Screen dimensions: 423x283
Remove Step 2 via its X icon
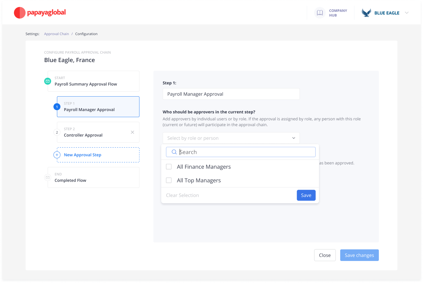(132, 132)
